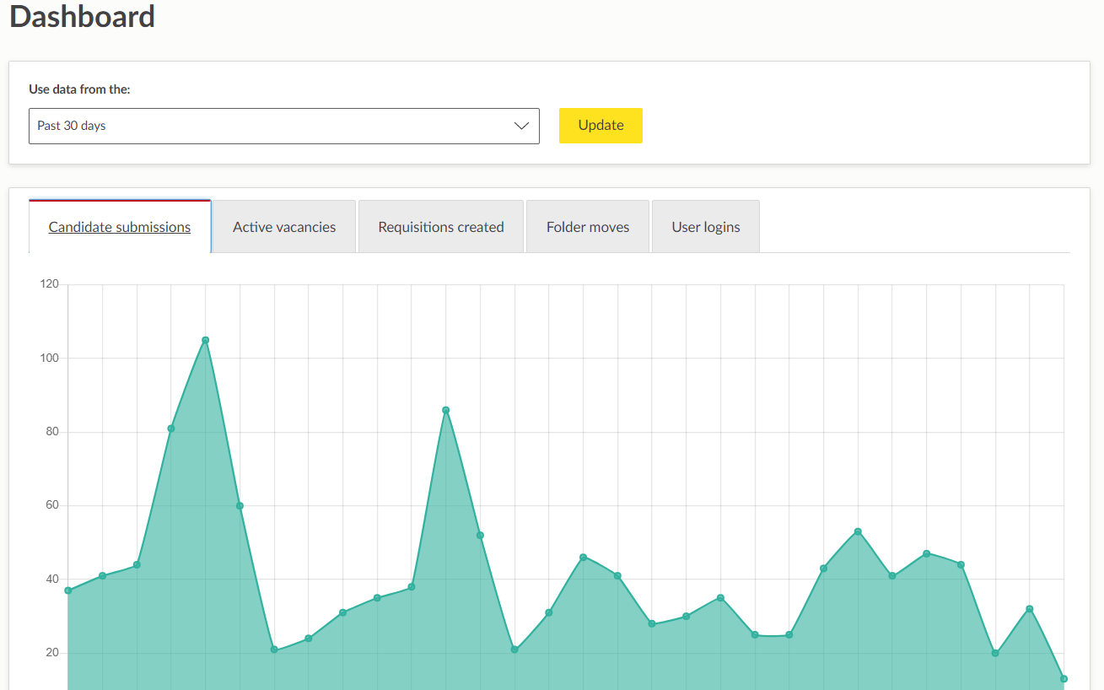Switch to the Active vacancies tab
The height and width of the screenshot is (690, 1104).
(x=284, y=227)
